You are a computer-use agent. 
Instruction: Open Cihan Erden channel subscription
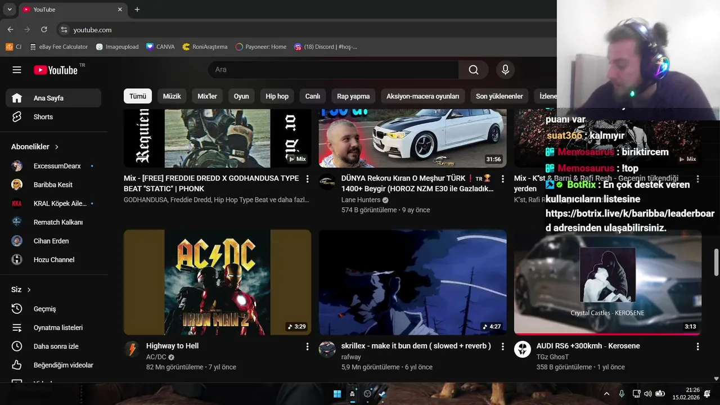point(53,241)
